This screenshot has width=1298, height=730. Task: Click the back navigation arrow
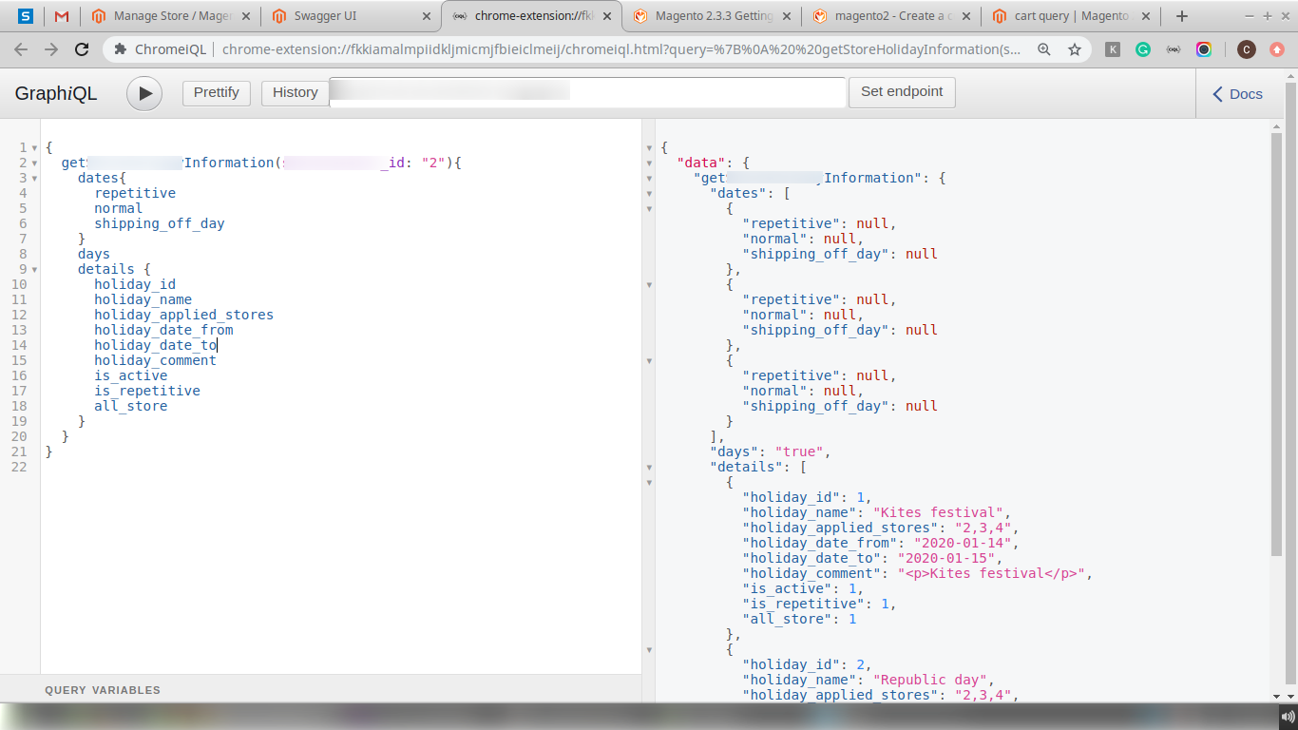click(21, 49)
